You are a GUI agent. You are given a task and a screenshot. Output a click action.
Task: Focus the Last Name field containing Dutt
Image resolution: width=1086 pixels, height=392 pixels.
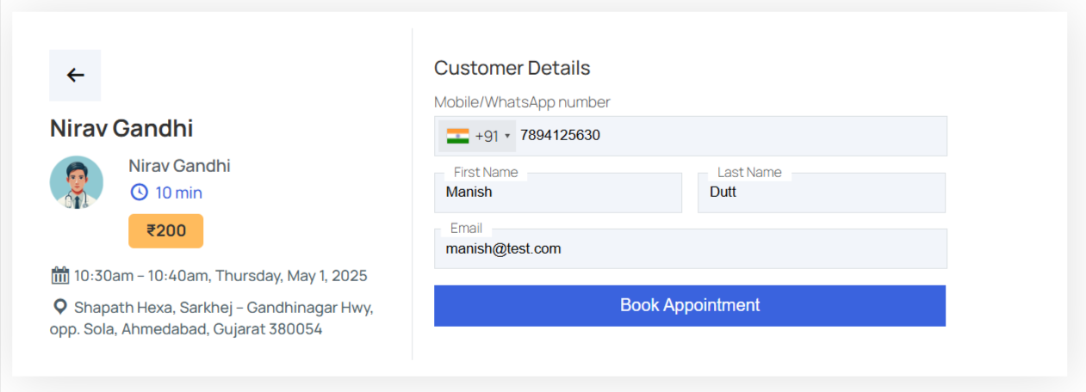pyautogui.click(x=821, y=193)
